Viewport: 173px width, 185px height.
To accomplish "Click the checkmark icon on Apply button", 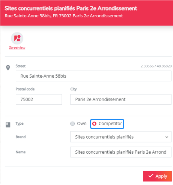I will click(x=151, y=176).
